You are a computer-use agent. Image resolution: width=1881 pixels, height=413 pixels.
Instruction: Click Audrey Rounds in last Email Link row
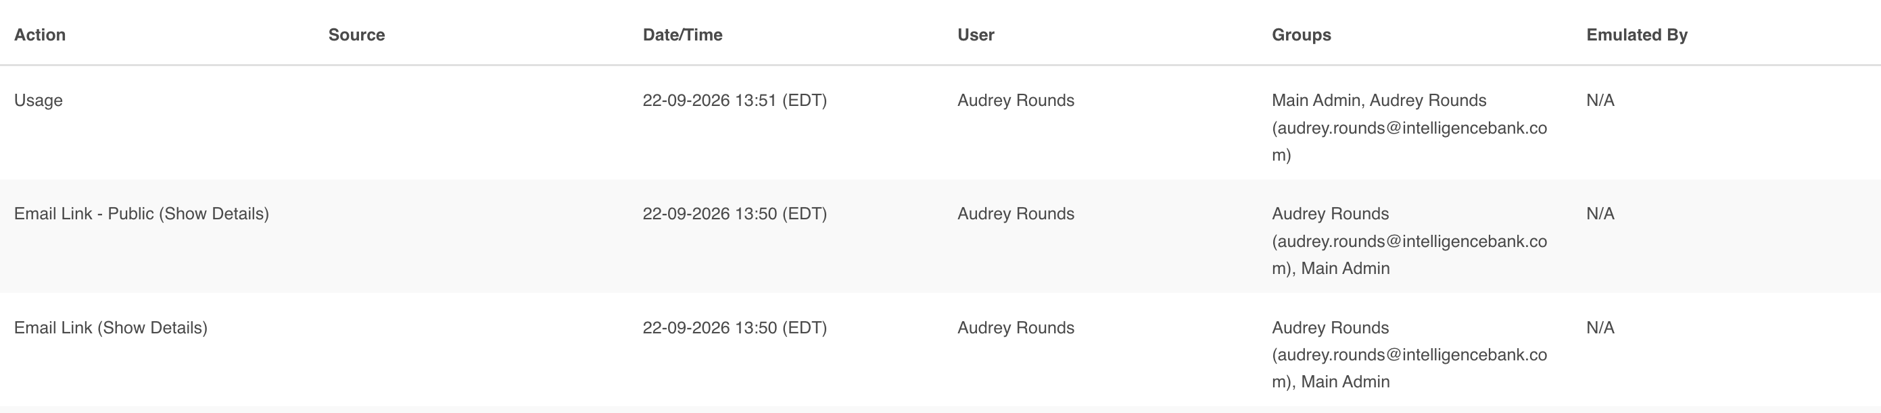tap(1016, 328)
